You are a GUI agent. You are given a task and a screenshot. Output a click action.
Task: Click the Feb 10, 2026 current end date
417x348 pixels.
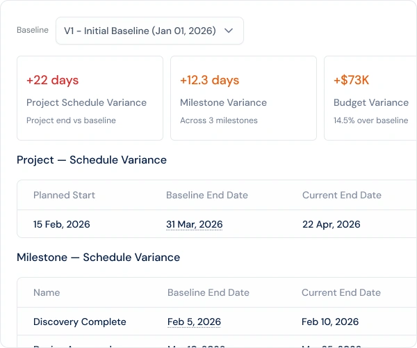330,322
